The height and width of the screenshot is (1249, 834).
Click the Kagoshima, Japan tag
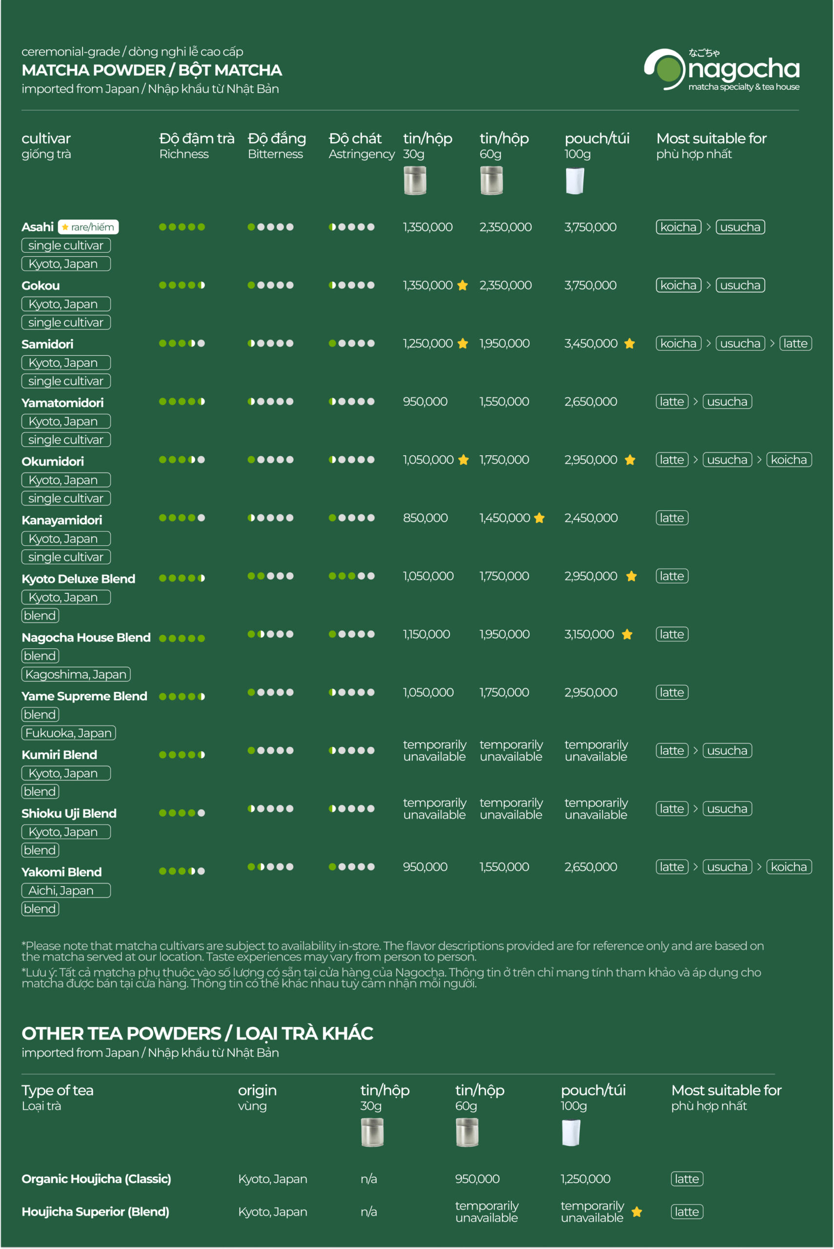tap(76, 674)
